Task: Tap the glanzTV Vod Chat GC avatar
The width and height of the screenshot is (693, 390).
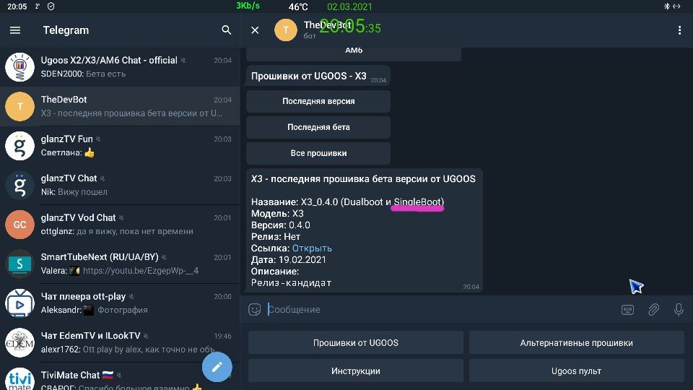Action: (19, 224)
